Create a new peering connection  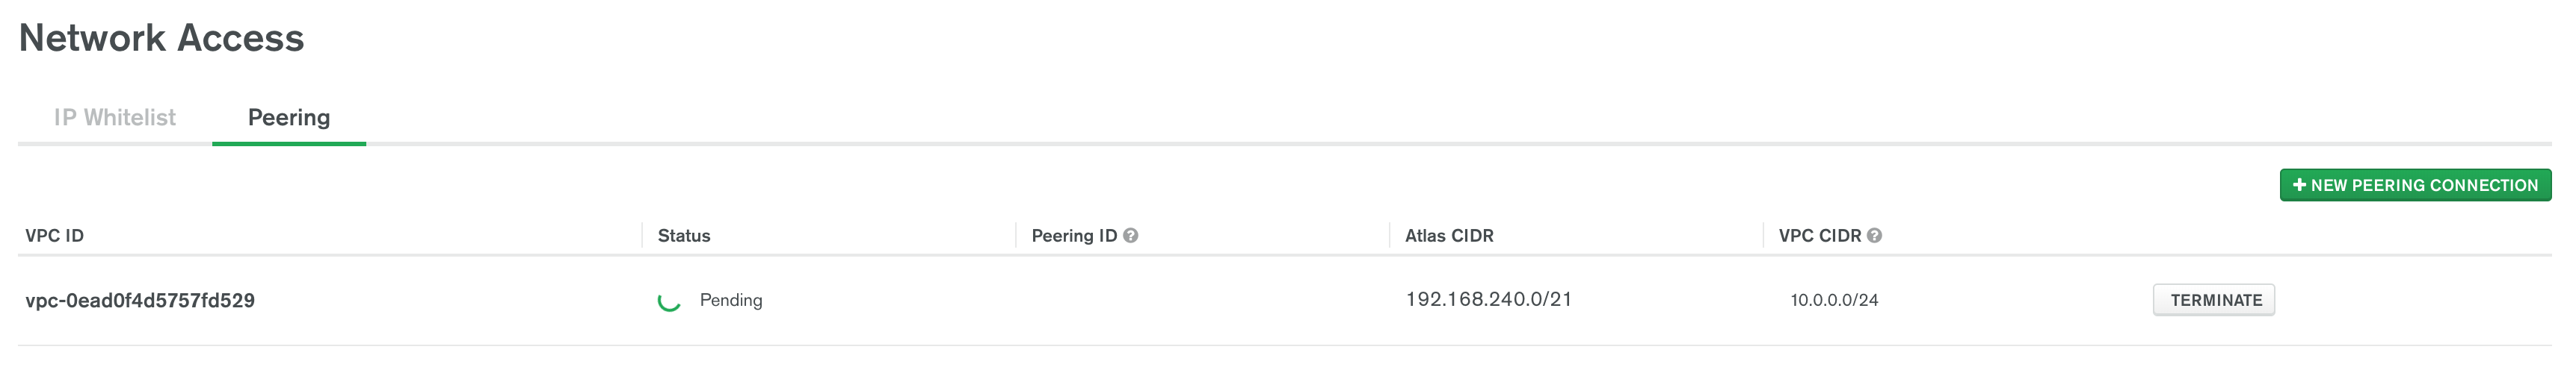coord(2415,184)
